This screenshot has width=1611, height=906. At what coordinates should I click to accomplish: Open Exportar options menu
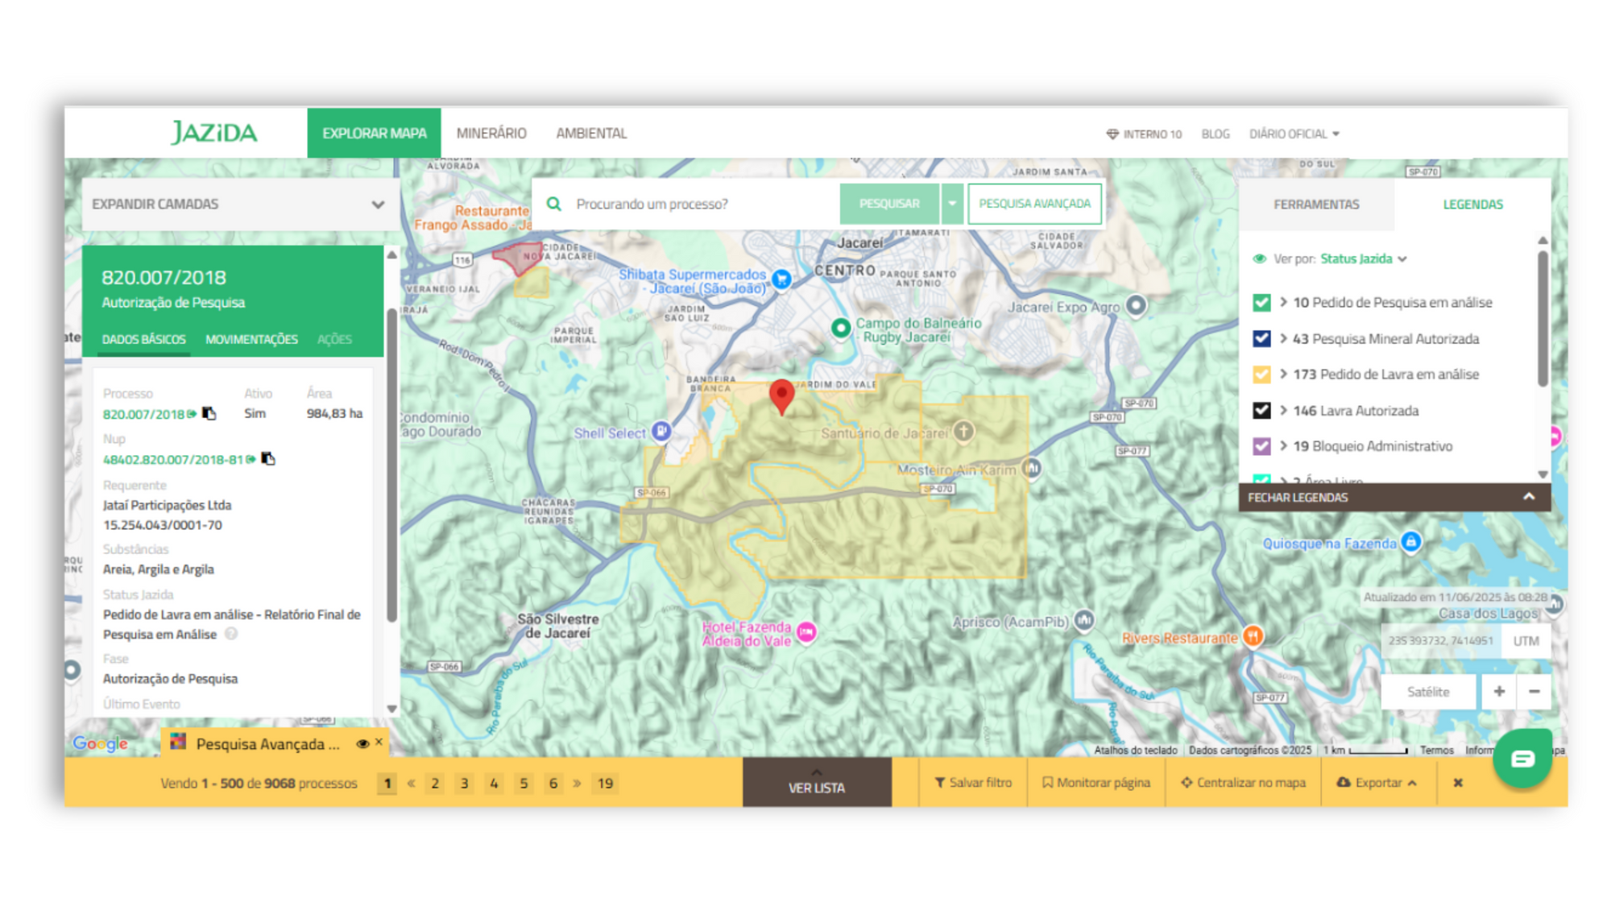(x=1377, y=782)
